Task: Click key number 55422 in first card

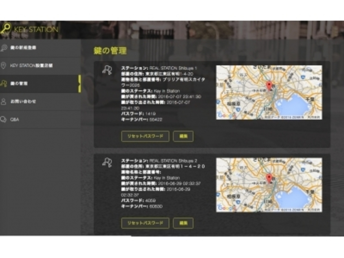Action: [x=156, y=119]
